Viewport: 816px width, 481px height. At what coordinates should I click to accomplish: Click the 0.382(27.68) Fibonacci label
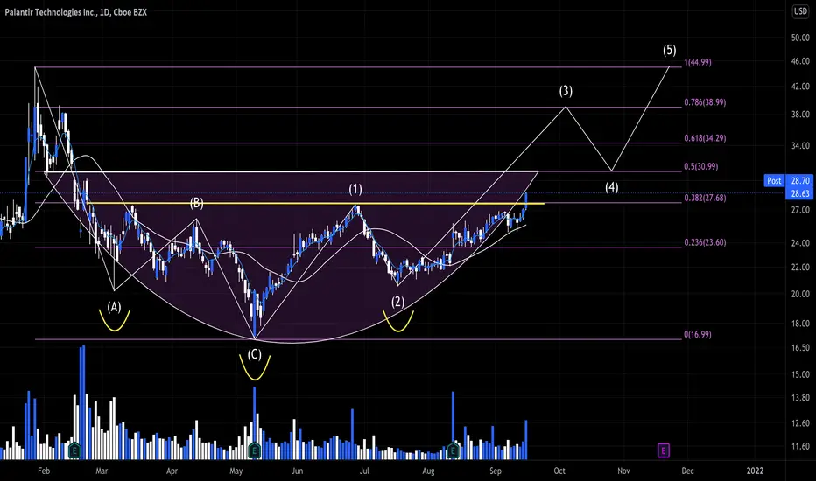click(705, 199)
